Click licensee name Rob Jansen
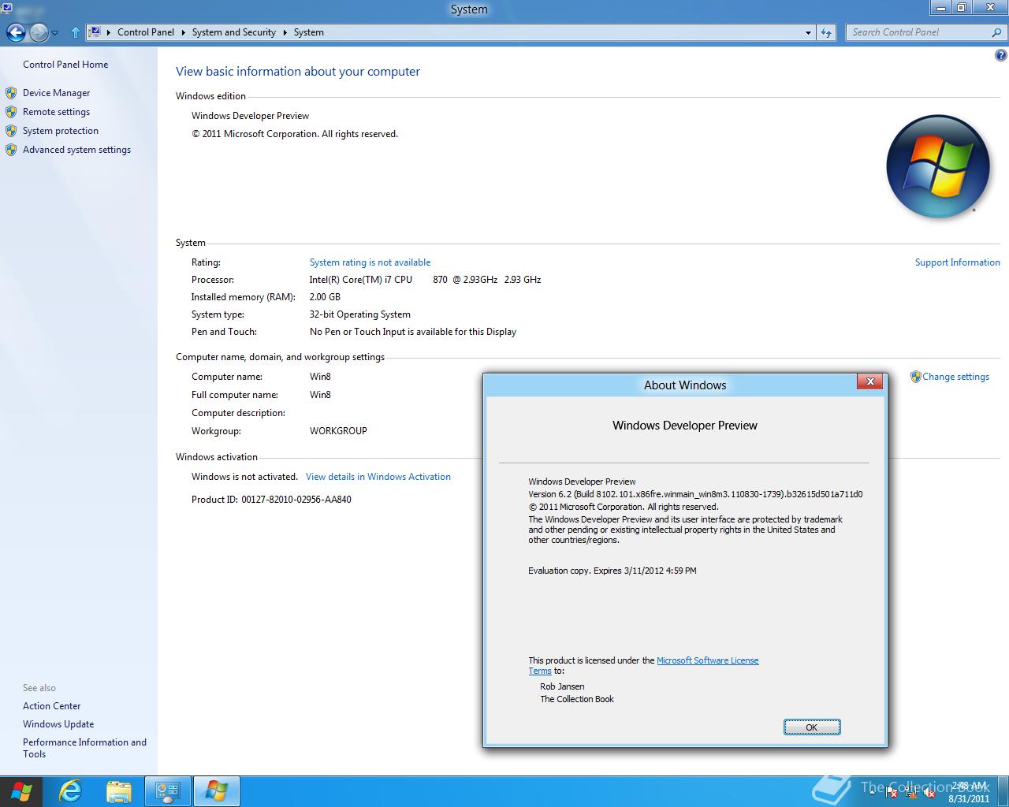This screenshot has width=1009, height=807. point(562,686)
